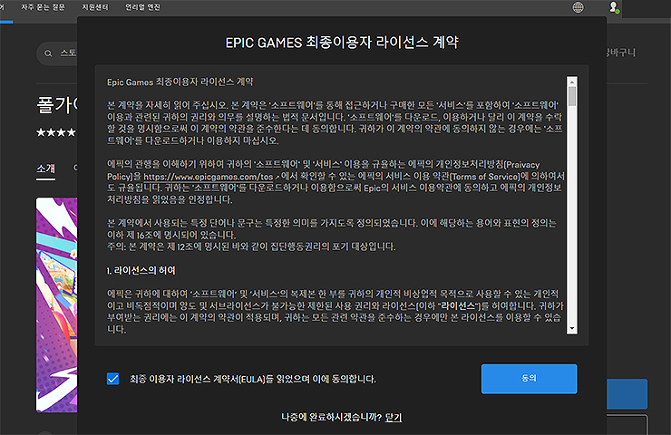Open the user account profile icon
This screenshot has height=435, width=671.
click(x=614, y=7)
